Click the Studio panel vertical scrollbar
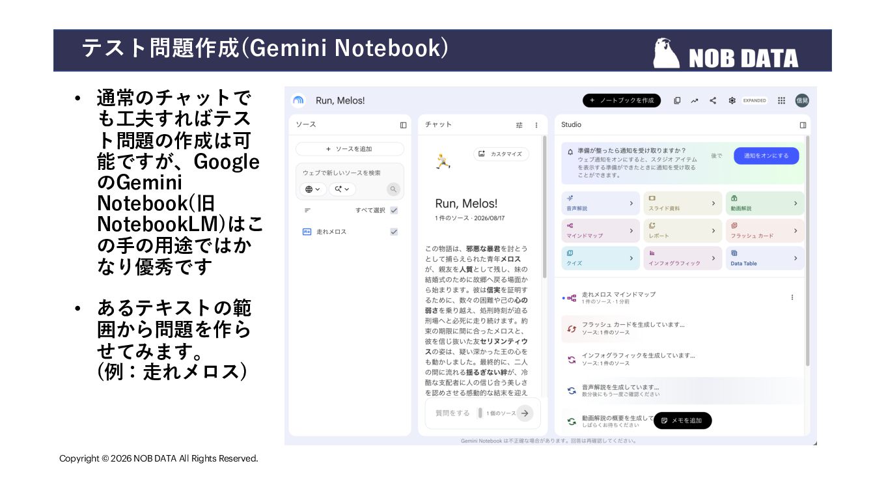The width and height of the screenshot is (886, 498). coord(808,251)
